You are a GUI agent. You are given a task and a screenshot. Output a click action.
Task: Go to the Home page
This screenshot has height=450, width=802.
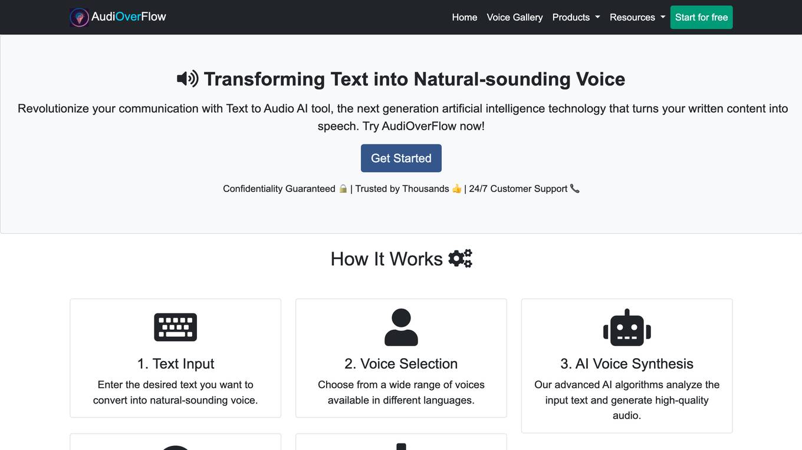(x=465, y=17)
